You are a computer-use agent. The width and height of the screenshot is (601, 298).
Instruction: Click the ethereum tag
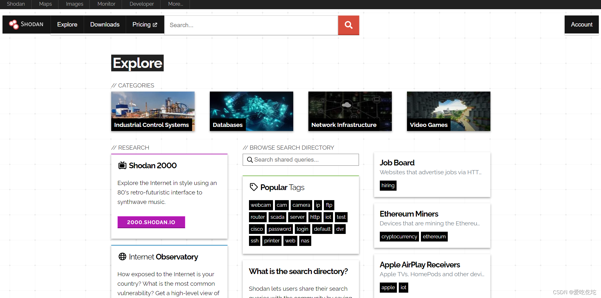tap(434, 237)
